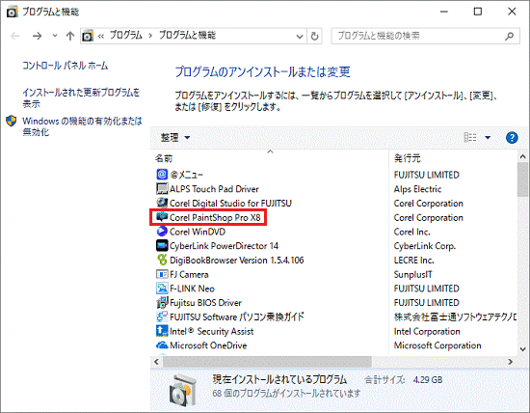The height and width of the screenshot is (413, 530).
Task: Open Windows の機能の有効化または無効化 link
Action: 82,126
